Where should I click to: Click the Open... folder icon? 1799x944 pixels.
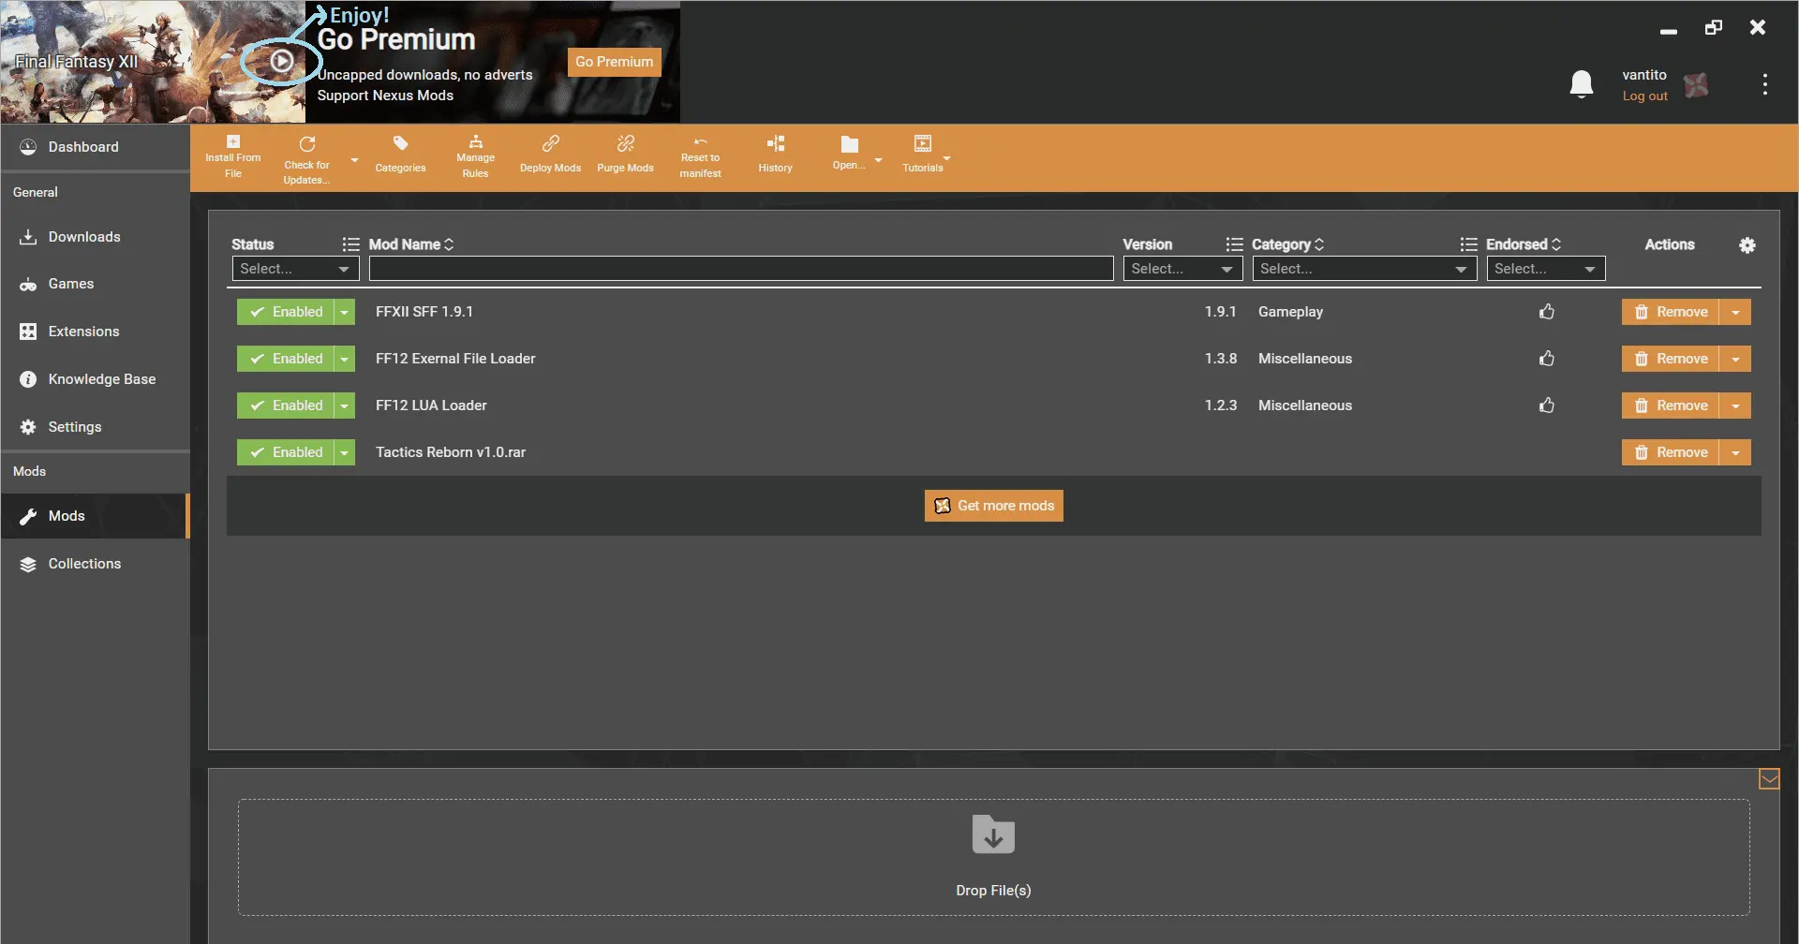tap(849, 144)
